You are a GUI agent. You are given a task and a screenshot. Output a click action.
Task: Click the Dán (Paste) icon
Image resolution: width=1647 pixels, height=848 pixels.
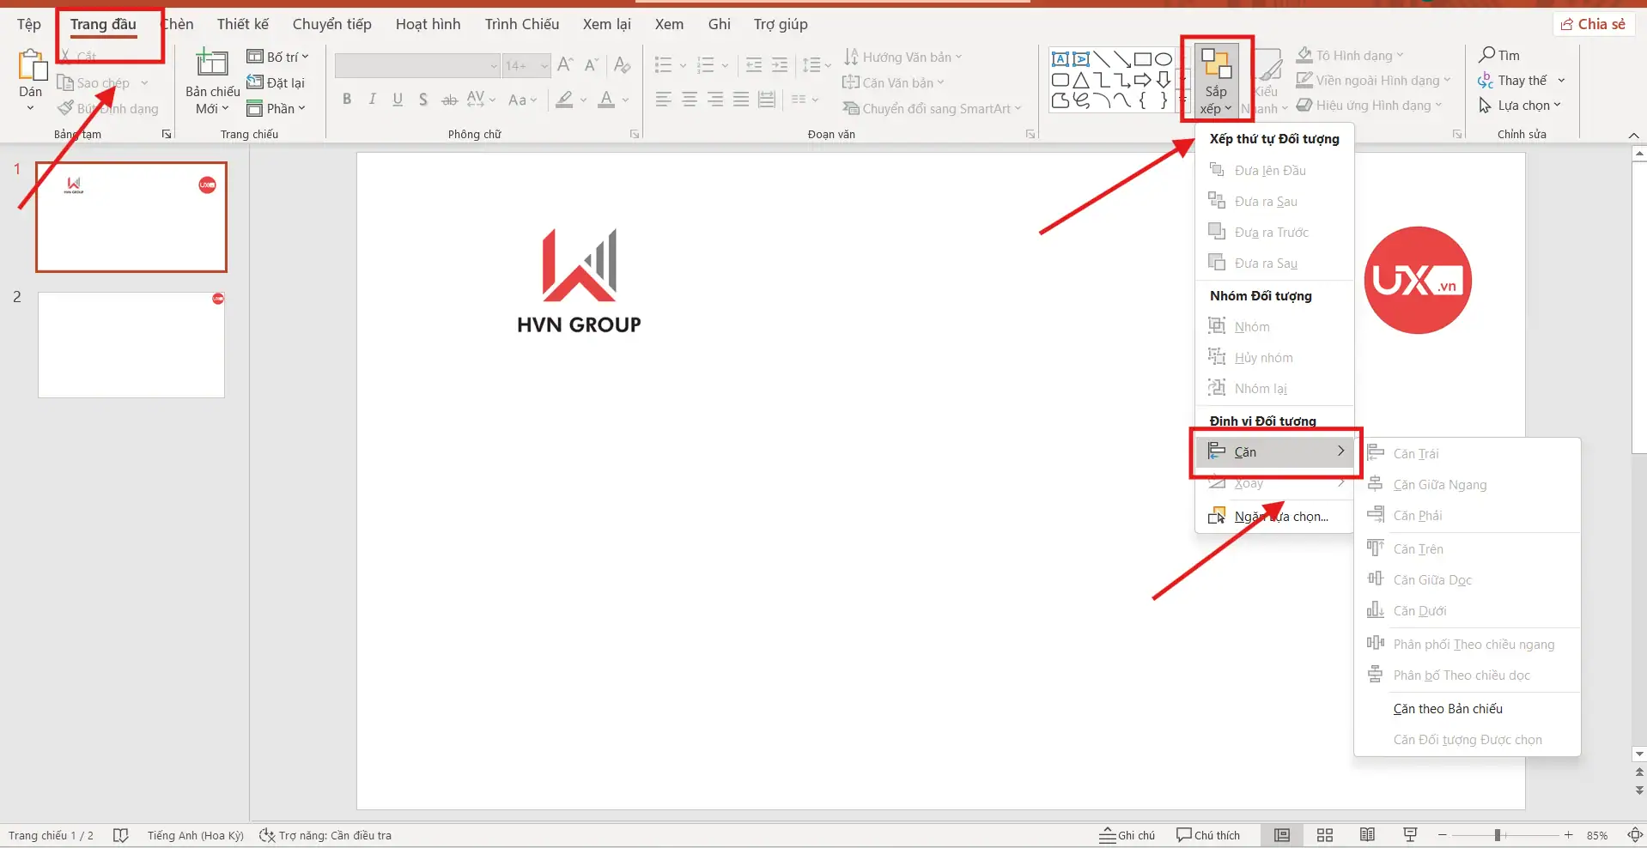[31, 73]
